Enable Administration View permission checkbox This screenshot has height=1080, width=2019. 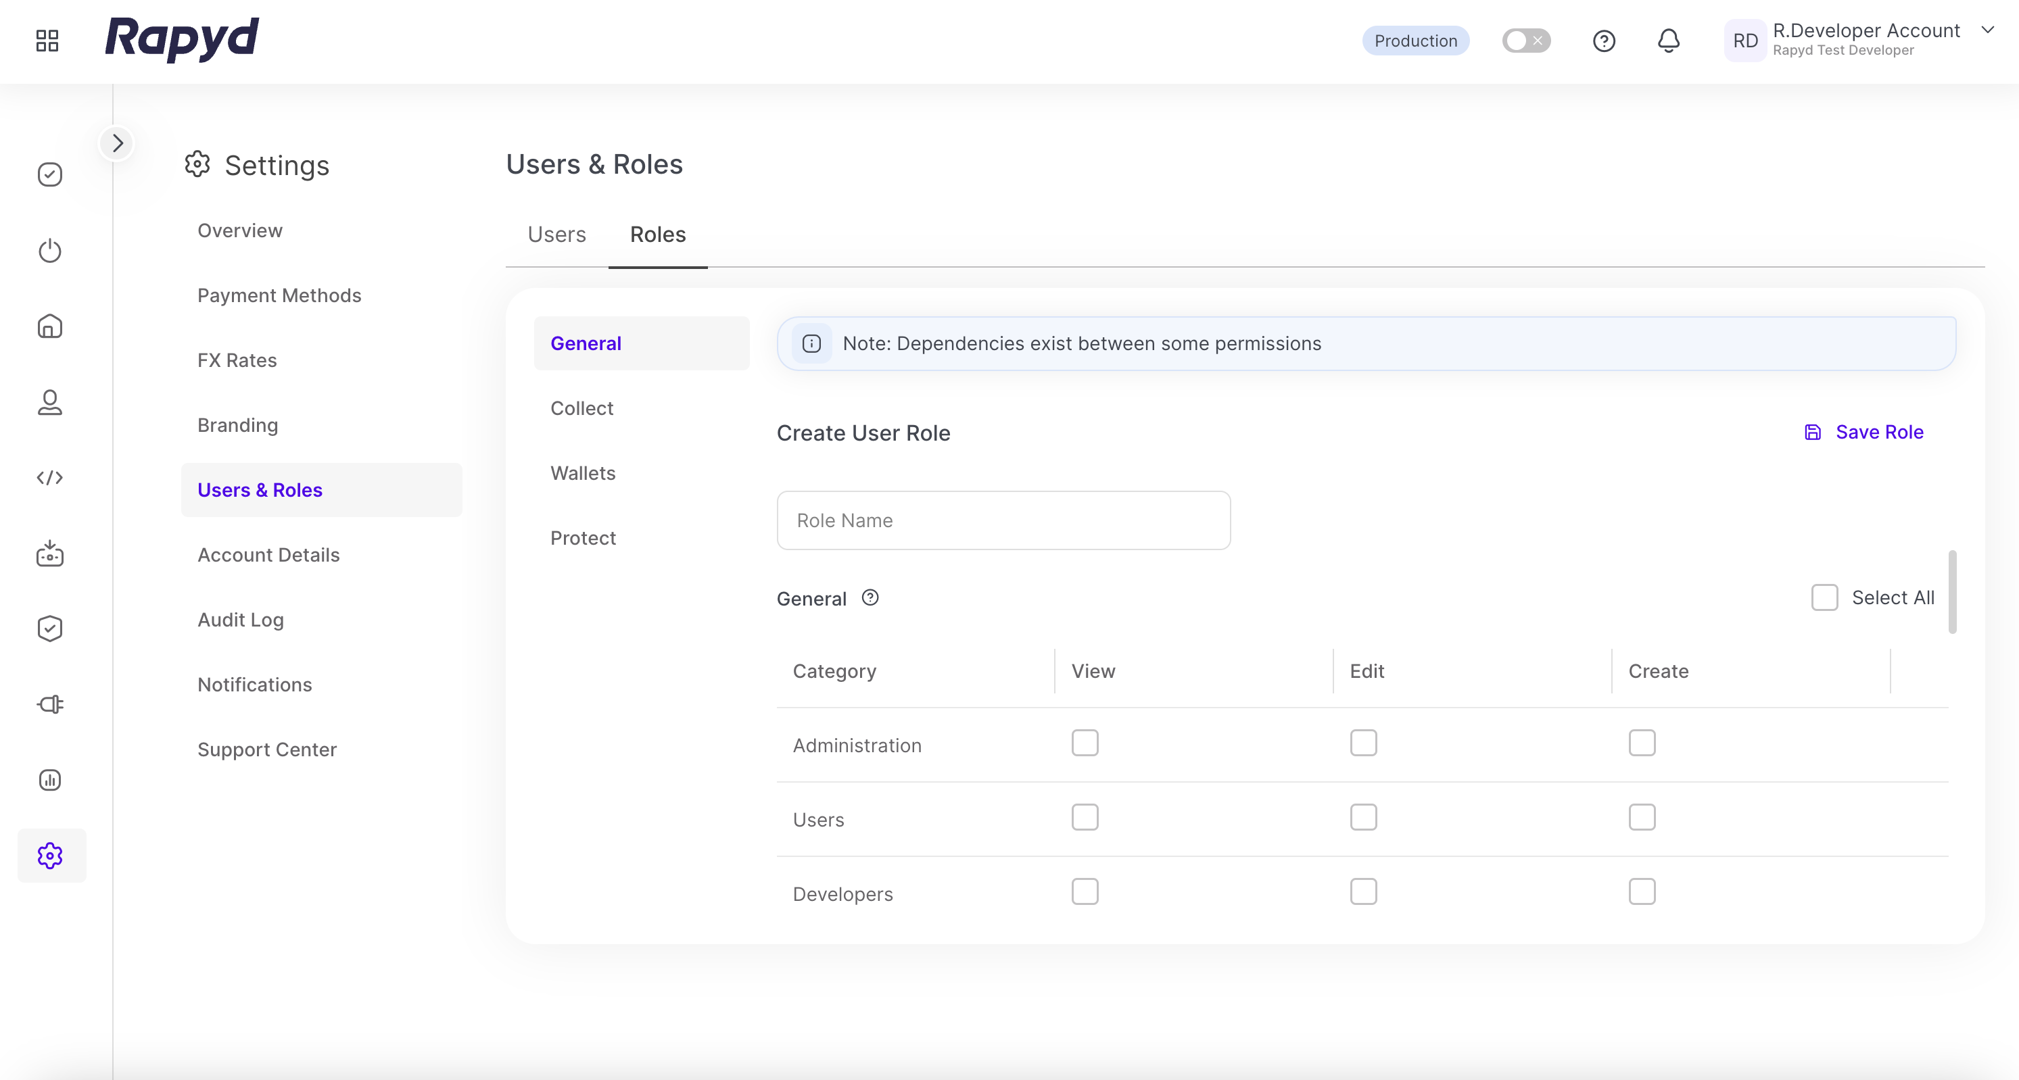click(1085, 743)
